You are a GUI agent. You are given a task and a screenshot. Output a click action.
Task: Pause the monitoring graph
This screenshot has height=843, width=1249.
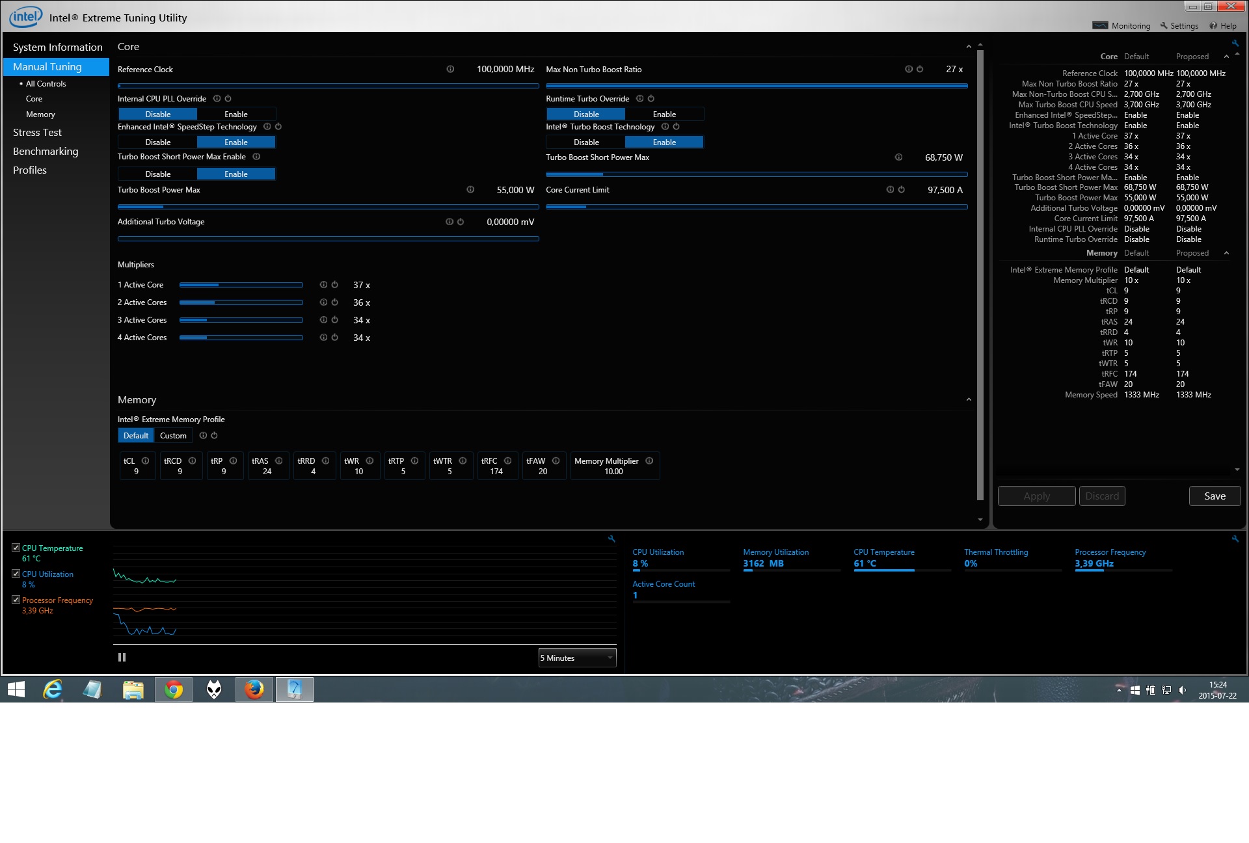click(x=122, y=658)
